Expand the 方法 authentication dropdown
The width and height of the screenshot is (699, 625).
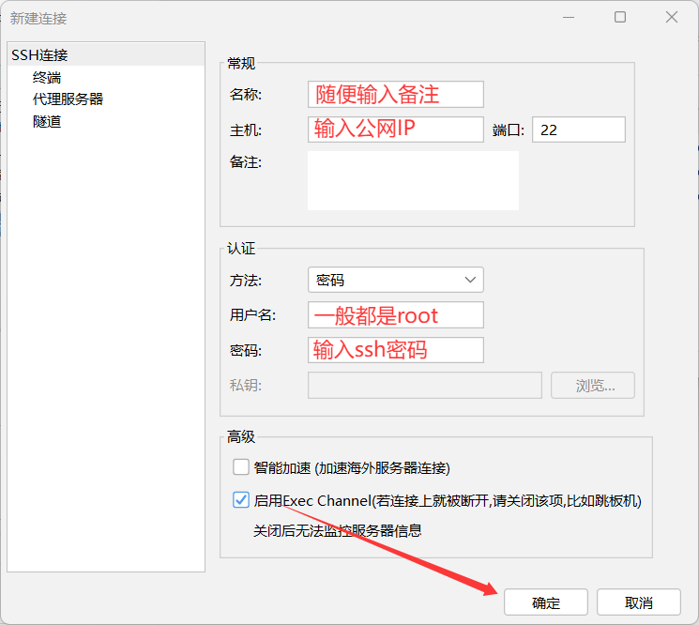click(395, 280)
